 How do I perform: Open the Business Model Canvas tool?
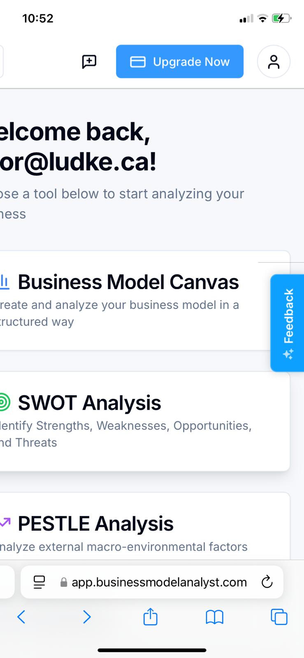coord(128,282)
